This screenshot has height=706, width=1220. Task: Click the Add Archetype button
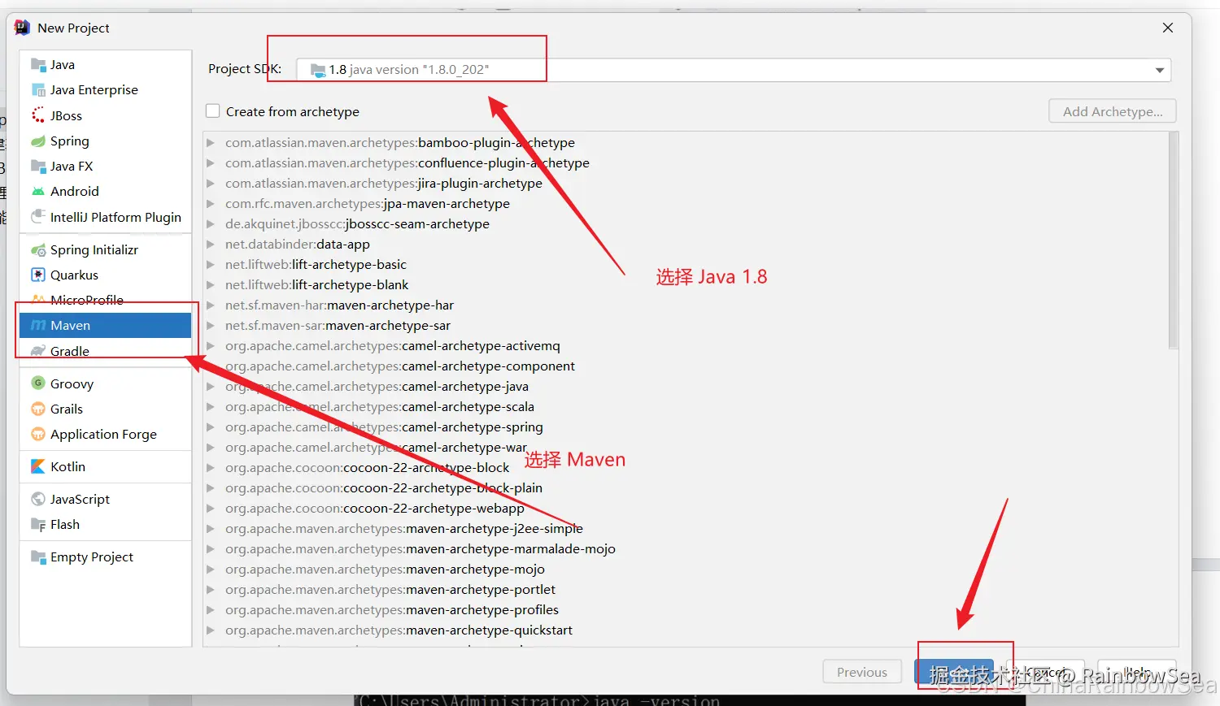coord(1113,111)
